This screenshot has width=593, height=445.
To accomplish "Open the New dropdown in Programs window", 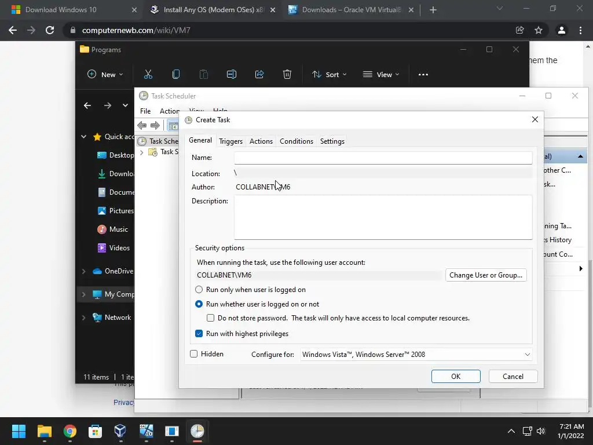I will pyautogui.click(x=105, y=75).
